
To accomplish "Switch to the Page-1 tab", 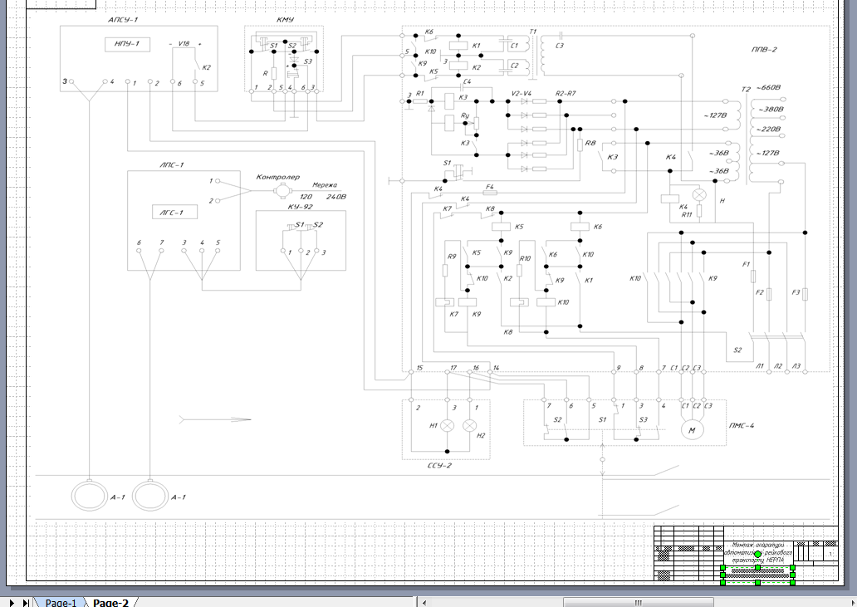I will (61, 603).
